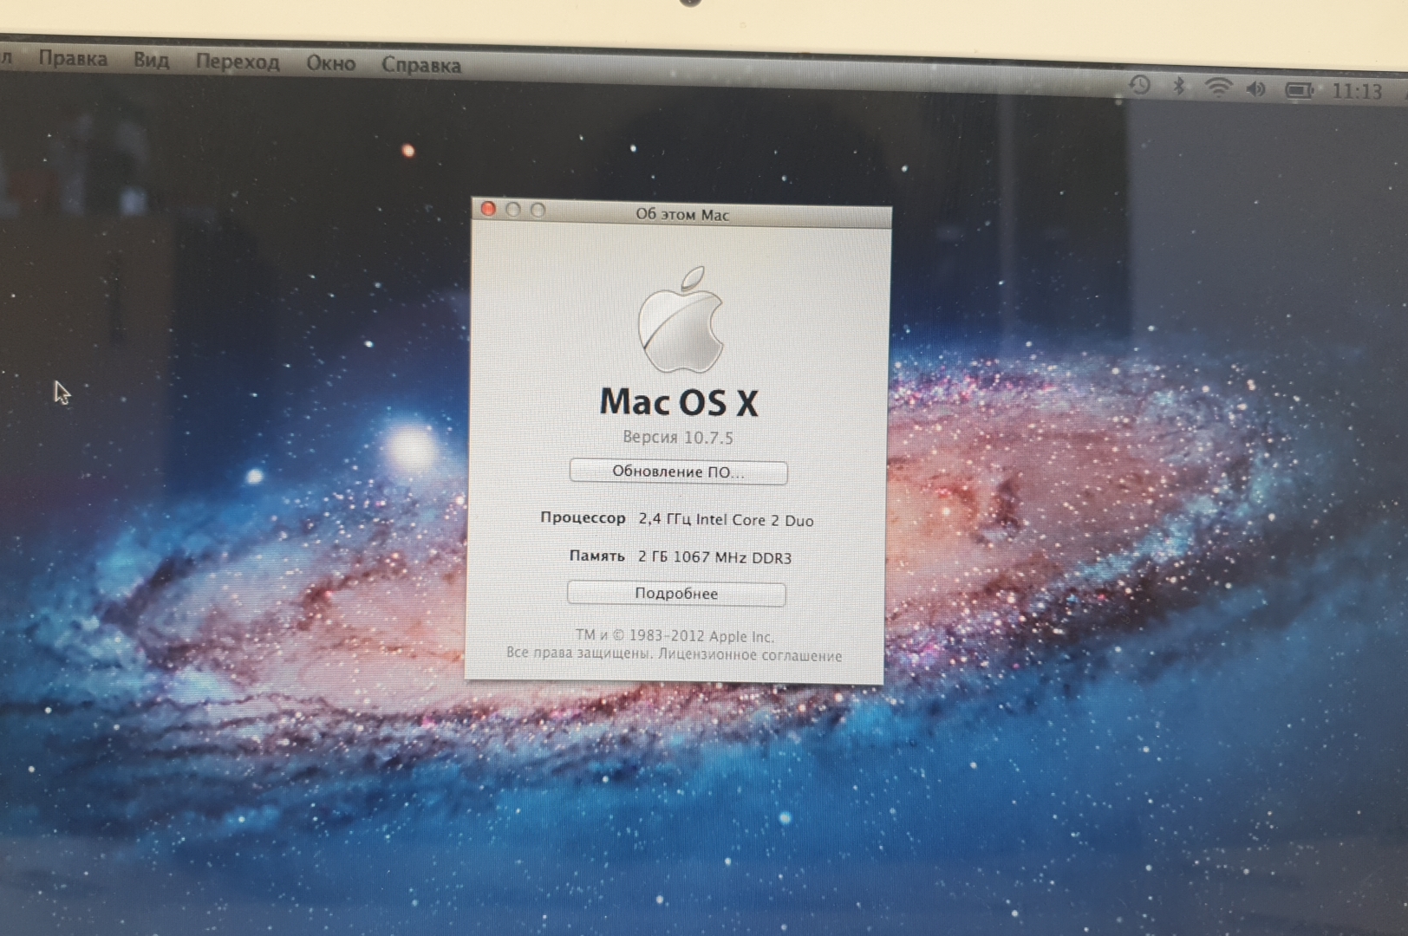Open the Окно menu
The height and width of the screenshot is (936, 1408).
[x=330, y=63]
